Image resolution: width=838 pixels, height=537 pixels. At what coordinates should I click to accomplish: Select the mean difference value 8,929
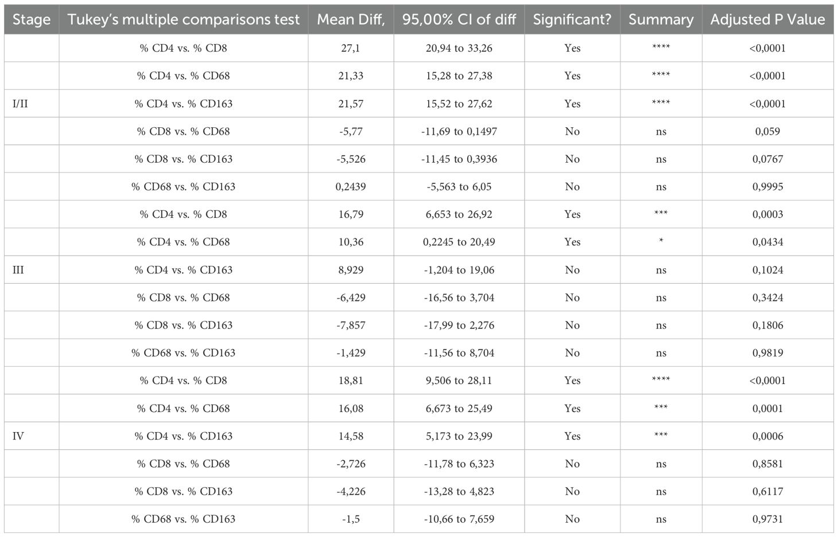click(351, 270)
